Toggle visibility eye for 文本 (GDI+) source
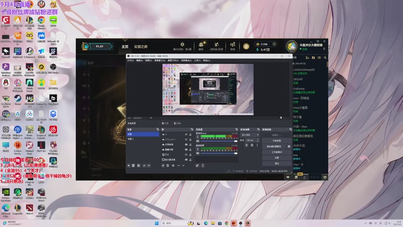The height and width of the screenshot is (227, 403). (186, 139)
